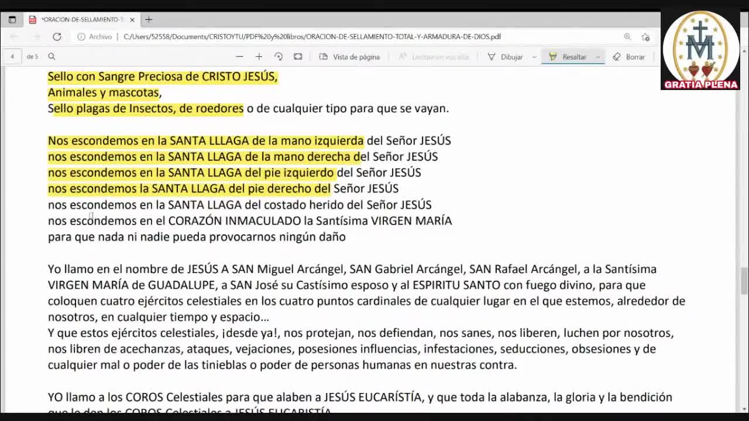The image size is (749, 421).
Task: Reload the PDF page
Action: pos(57,36)
